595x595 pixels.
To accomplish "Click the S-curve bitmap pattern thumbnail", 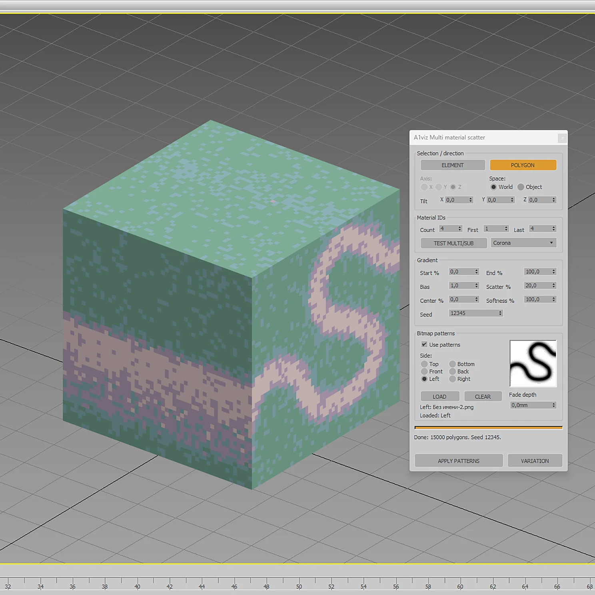I will click(x=533, y=363).
